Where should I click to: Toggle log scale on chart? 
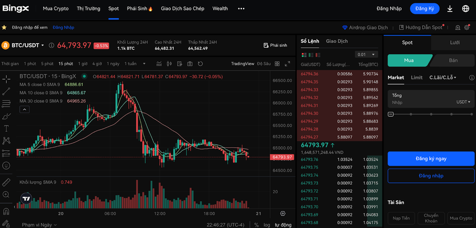point(267,225)
